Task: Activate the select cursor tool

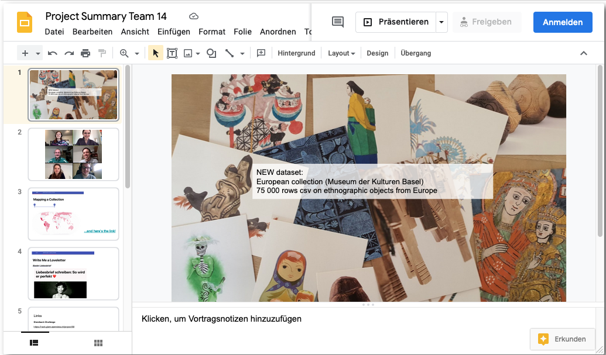Action: (156, 53)
